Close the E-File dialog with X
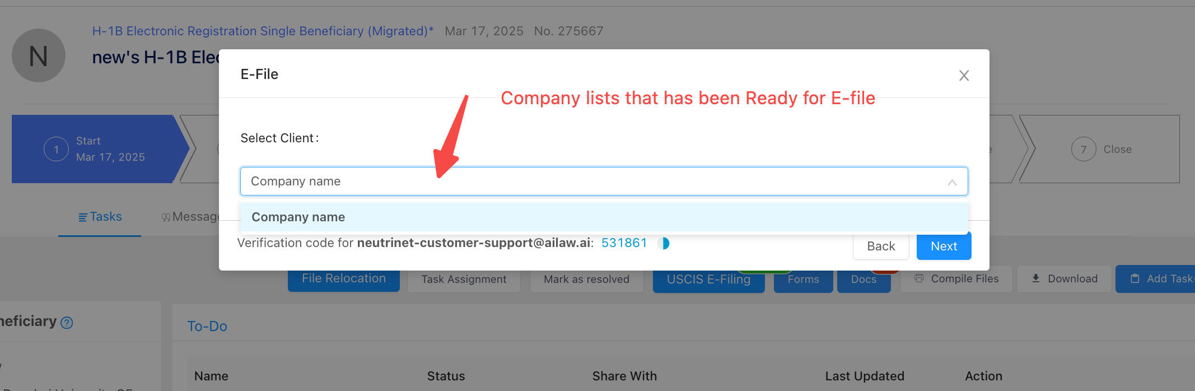 [964, 76]
